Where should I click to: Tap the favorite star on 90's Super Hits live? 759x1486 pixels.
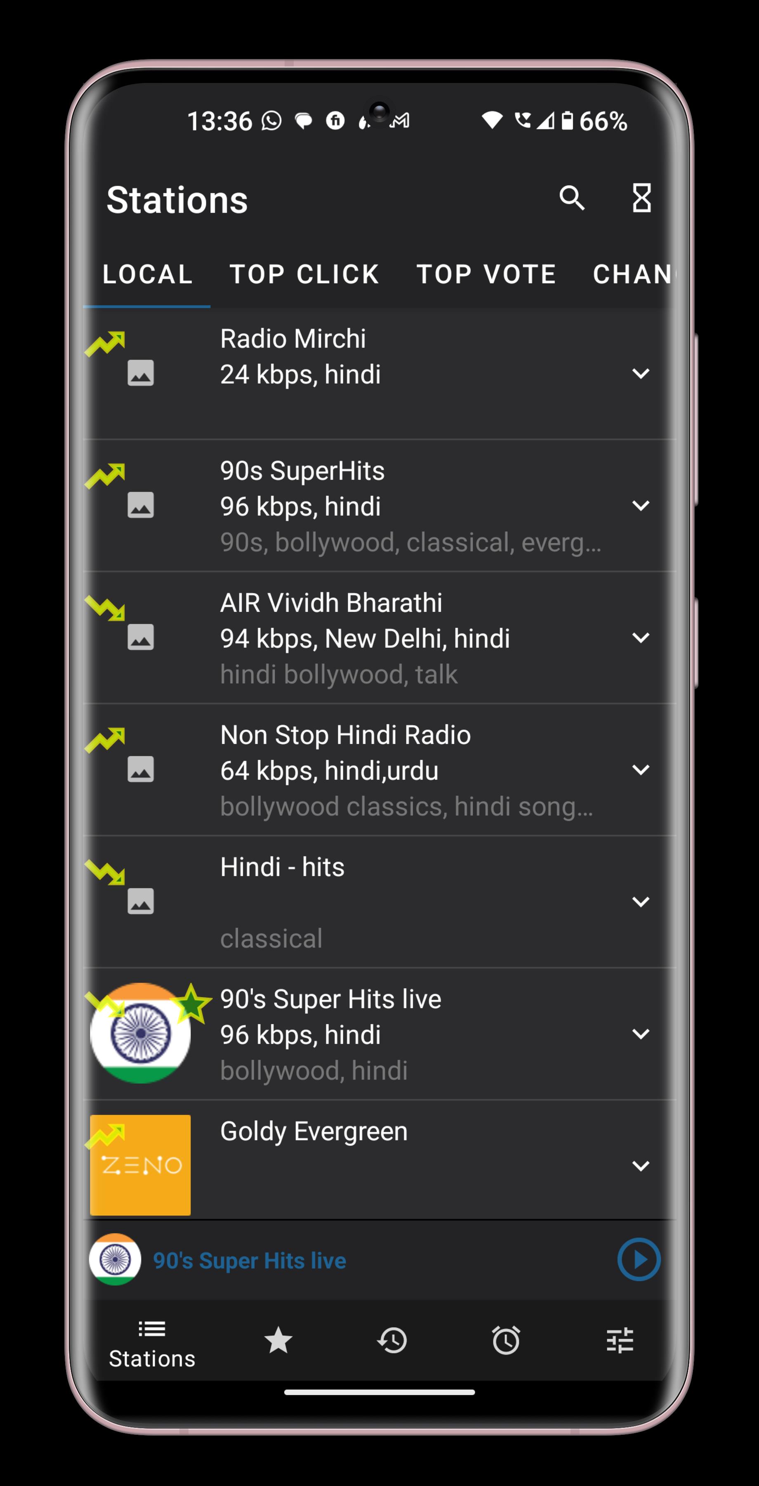pyautogui.click(x=191, y=1004)
